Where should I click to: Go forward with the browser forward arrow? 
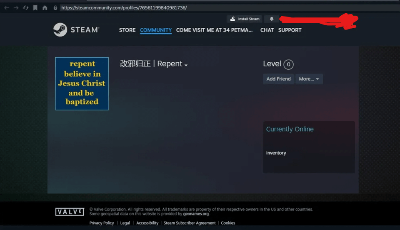pos(16,8)
